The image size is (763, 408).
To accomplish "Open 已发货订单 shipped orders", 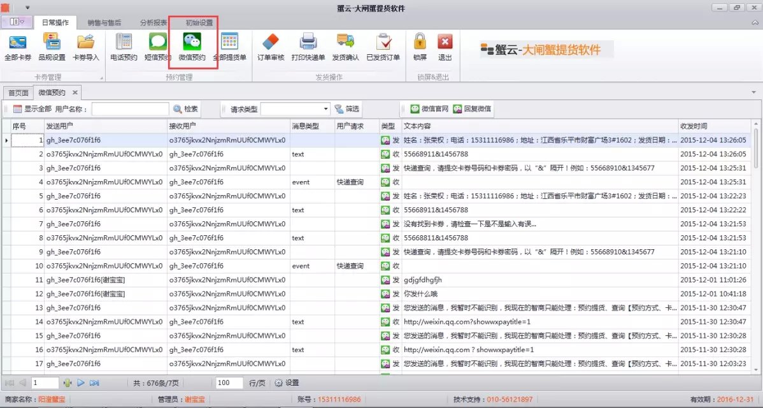I will [x=383, y=47].
